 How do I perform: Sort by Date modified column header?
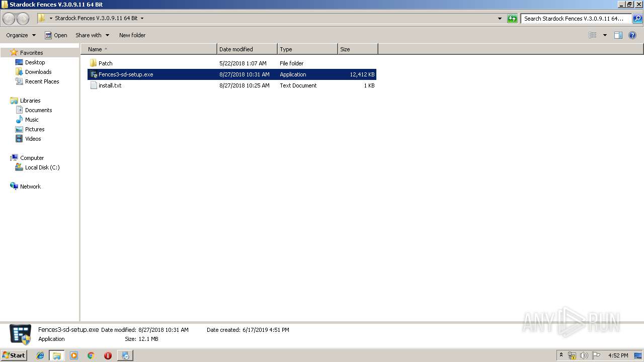pyautogui.click(x=247, y=49)
